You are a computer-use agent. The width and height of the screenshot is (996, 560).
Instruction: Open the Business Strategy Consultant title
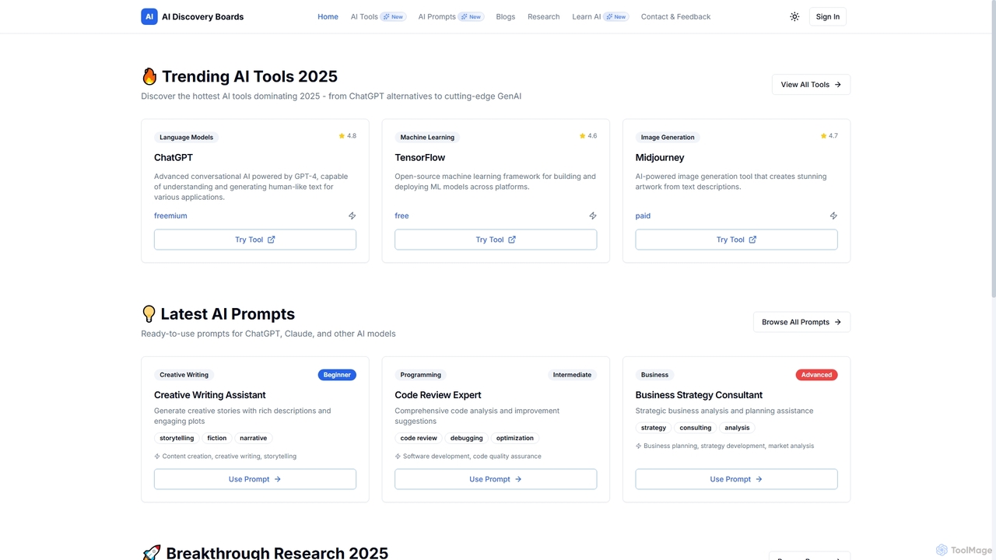pos(699,395)
